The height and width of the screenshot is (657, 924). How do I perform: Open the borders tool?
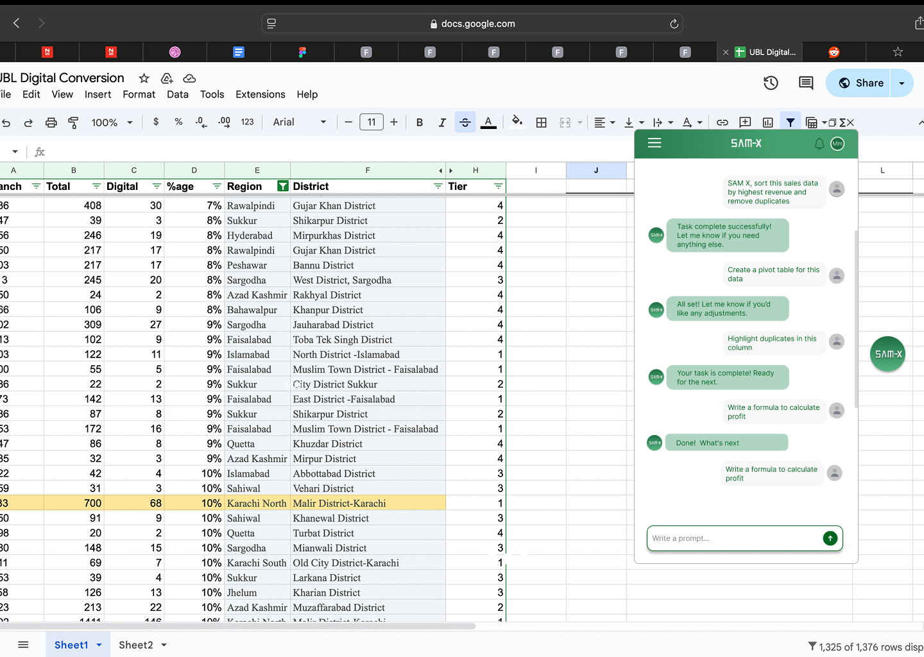point(542,123)
